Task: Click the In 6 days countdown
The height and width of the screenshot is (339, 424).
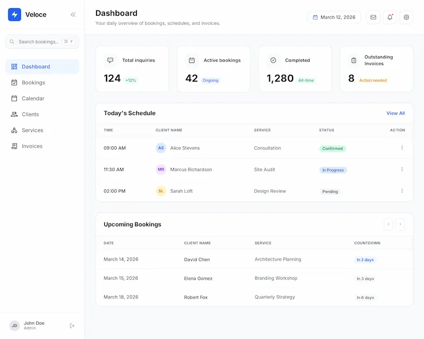Action: (x=365, y=298)
